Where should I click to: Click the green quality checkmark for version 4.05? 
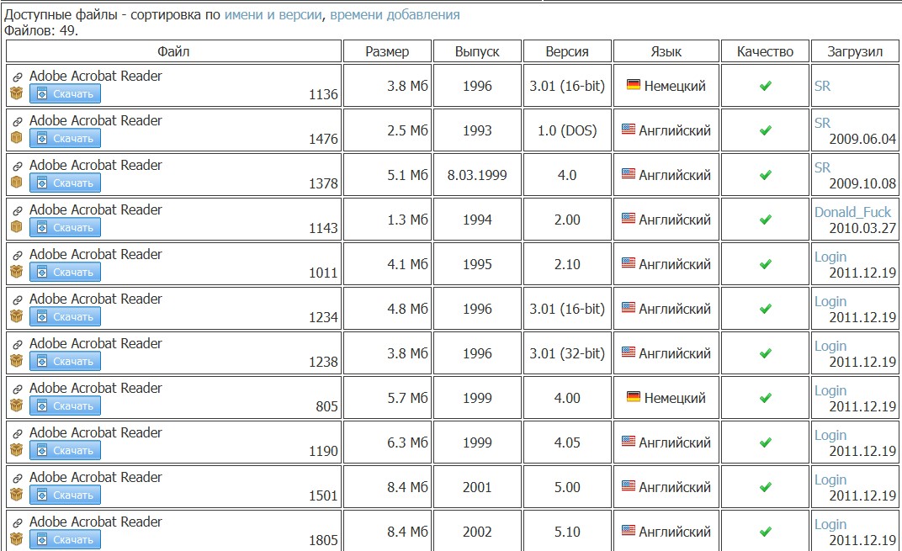tap(765, 442)
